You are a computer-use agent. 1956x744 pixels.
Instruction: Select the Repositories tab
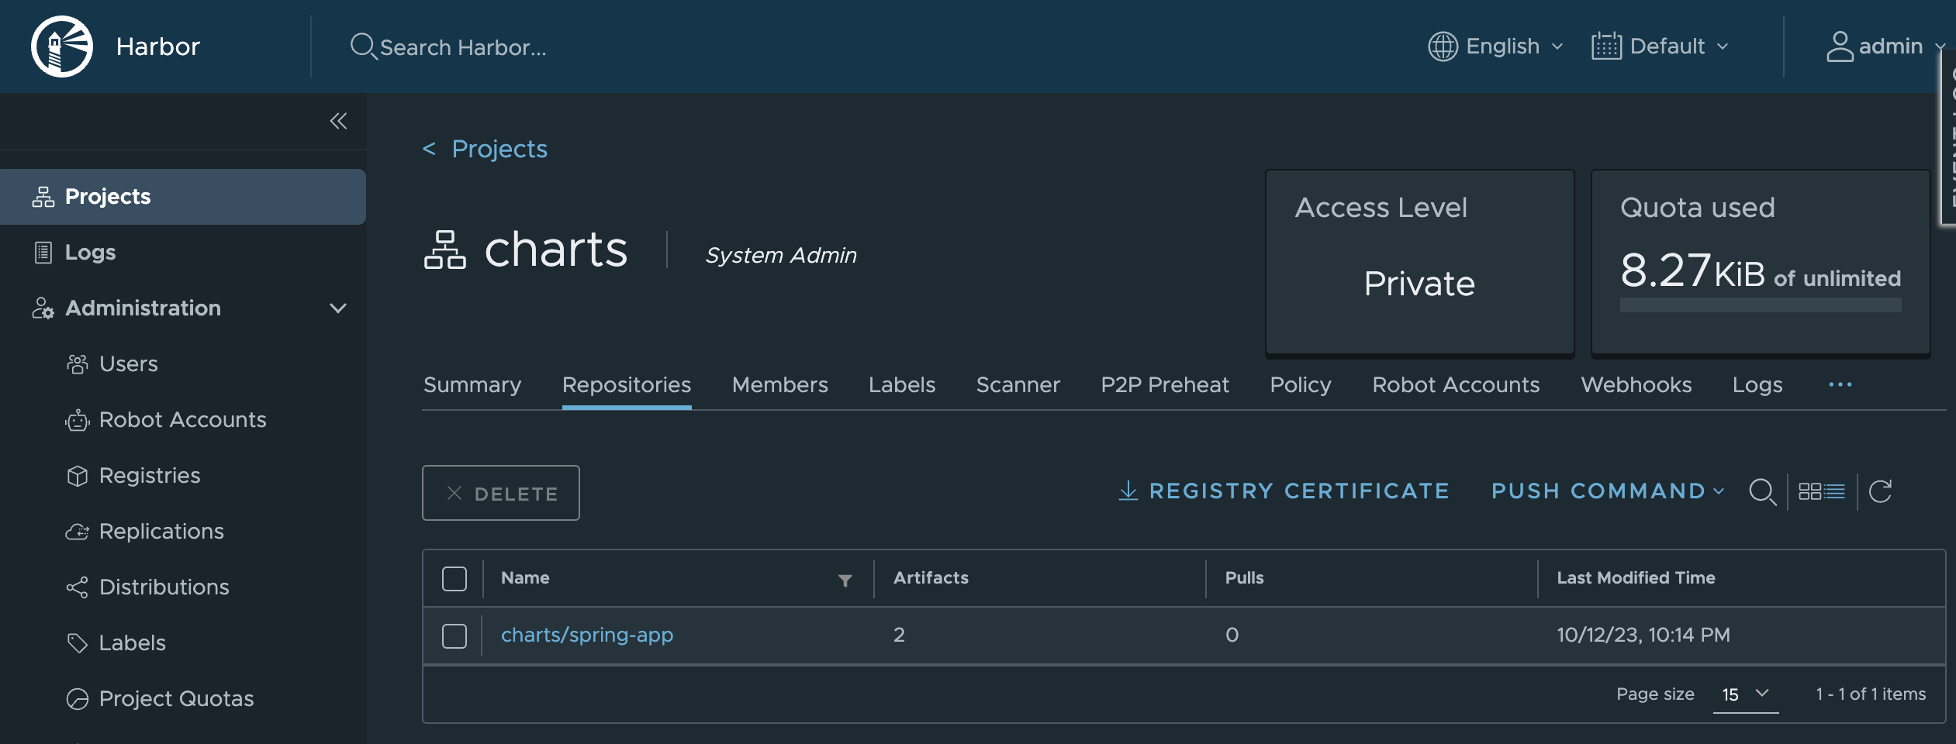[627, 384]
